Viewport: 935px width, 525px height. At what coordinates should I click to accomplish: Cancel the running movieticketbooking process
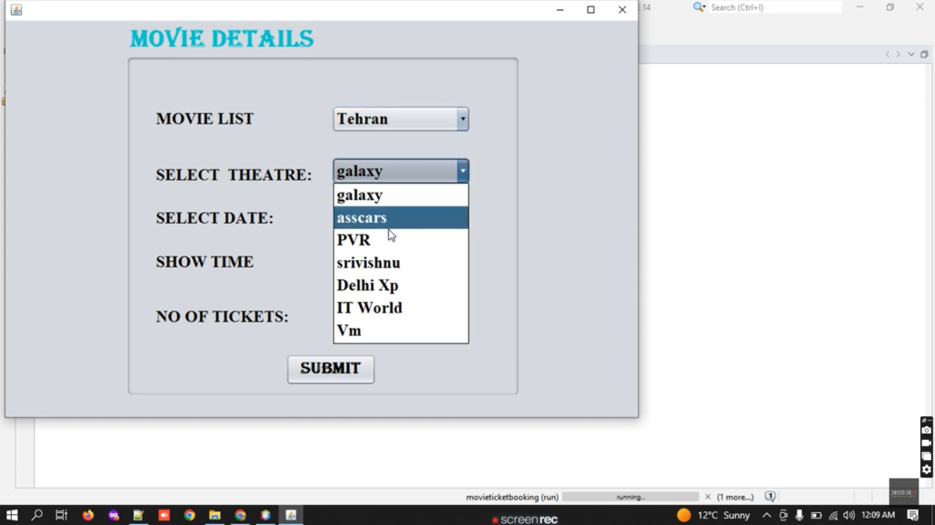tap(708, 497)
